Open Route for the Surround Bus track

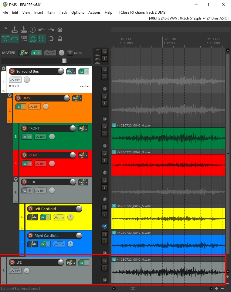click(x=71, y=72)
